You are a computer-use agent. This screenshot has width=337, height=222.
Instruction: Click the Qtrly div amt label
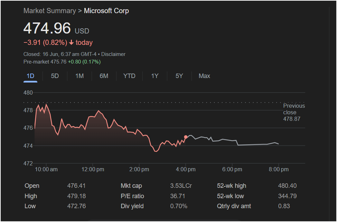[234, 206]
